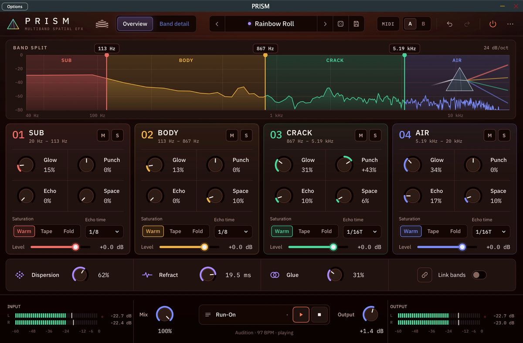Image resolution: width=523 pixels, height=343 pixels.
Task: Open AIR band Echo time dropdown
Action: (x=491, y=232)
